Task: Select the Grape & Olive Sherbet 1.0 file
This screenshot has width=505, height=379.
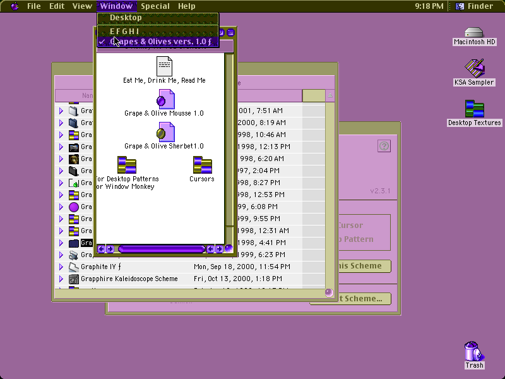Action: click(165, 132)
